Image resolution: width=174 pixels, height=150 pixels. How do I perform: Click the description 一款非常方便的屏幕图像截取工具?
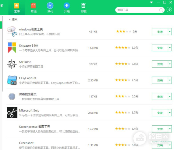pos(39,99)
